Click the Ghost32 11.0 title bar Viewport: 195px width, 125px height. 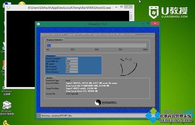pyautogui.click(x=97, y=24)
